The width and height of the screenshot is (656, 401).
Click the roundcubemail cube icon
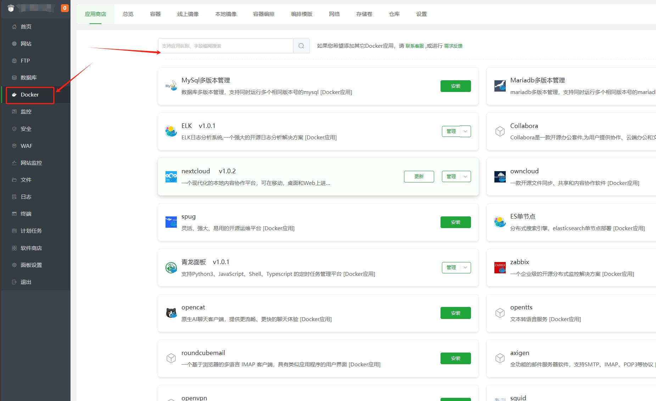click(171, 358)
